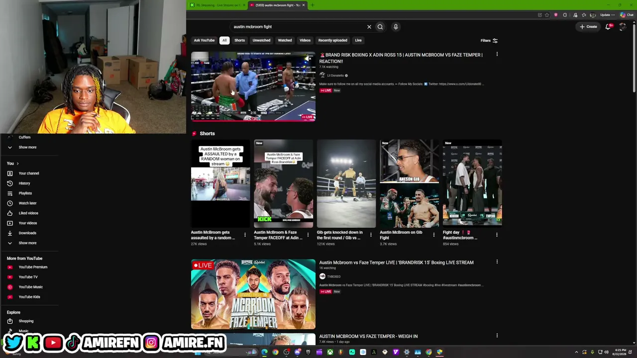Viewport: 637px width, 358px height.
Task: Show hidden system tray icons
Action: click(576, 352)
